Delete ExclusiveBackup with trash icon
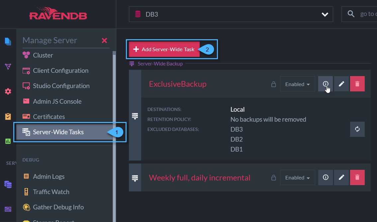Viewport: 377px width, 222px height. [357, 84]
